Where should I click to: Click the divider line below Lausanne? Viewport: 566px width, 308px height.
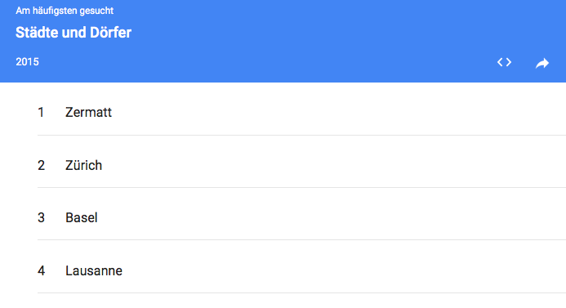301,292
